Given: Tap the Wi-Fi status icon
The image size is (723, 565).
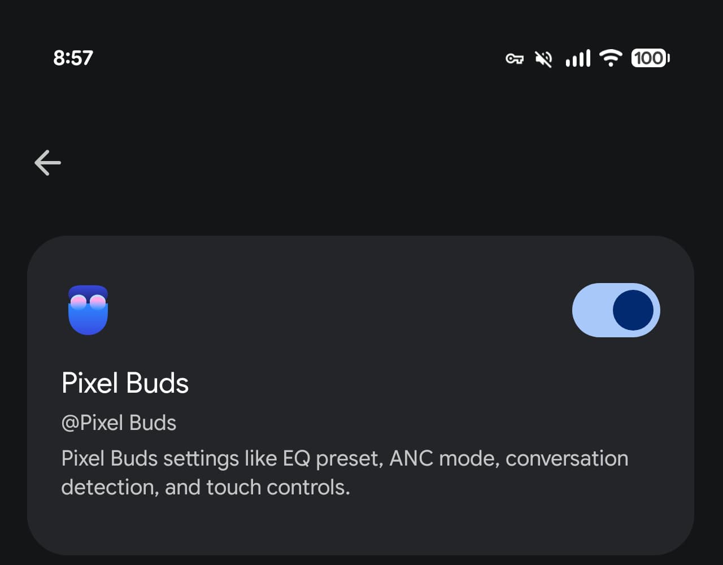Looking at the screenshot, I should 611,58.
